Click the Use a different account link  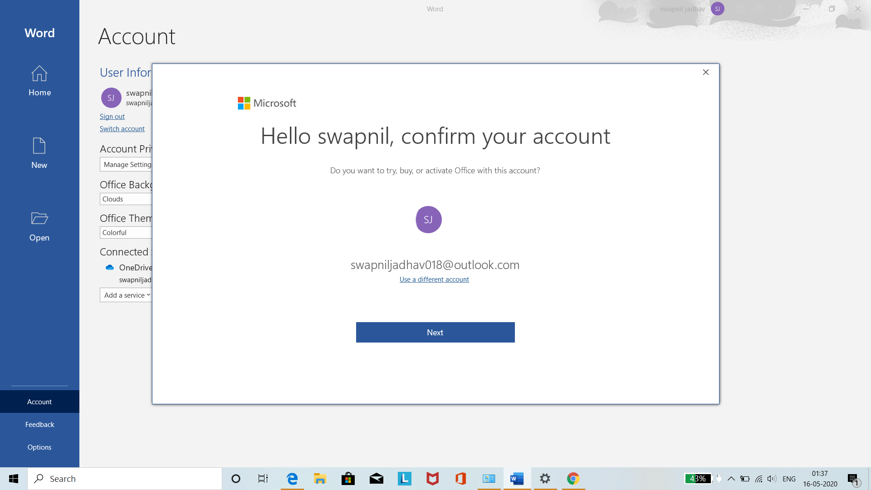click(x=434, y=279)
